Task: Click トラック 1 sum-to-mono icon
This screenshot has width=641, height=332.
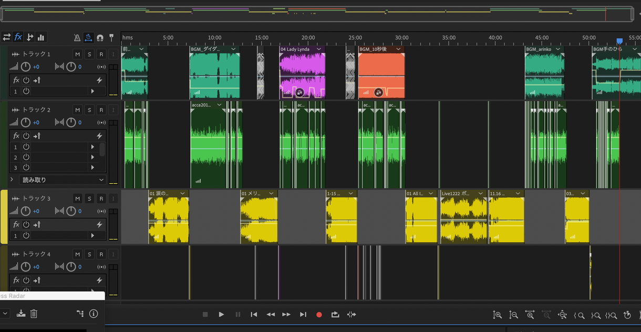Action: (102, 67)
